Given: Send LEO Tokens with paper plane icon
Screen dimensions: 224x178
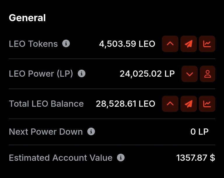Looking at the screenshot, I should click(189, 44).
